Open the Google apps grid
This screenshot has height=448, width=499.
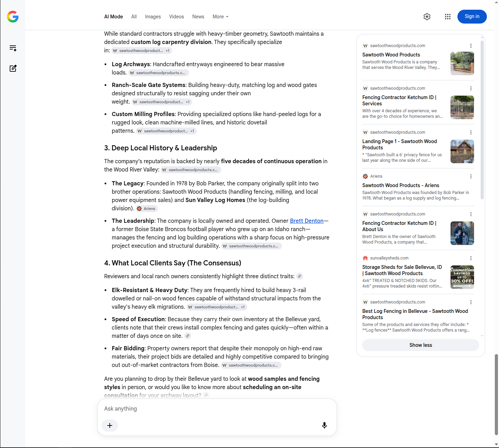(x=448, y=17)
